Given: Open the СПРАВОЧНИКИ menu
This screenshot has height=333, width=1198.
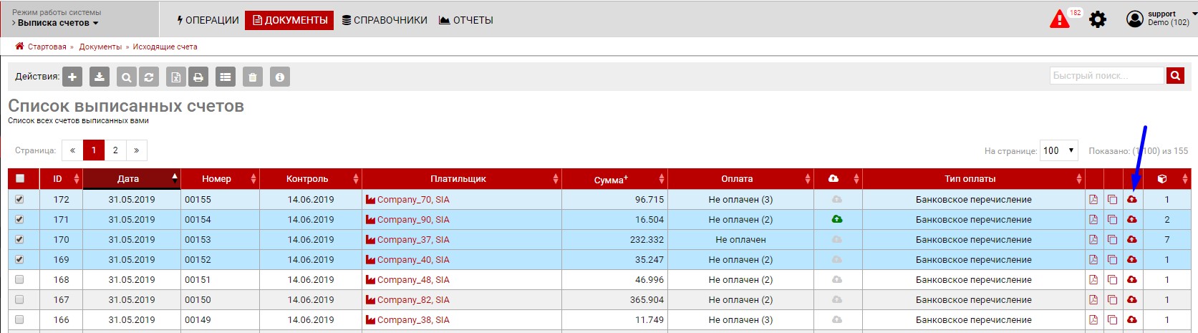Looking at the screenshot, I should click(385, 20).
